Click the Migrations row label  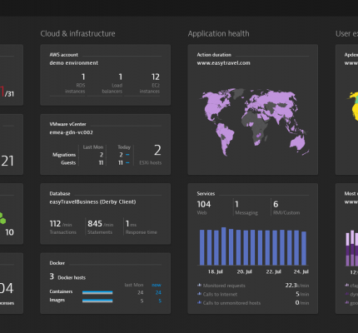click(64, 155)
